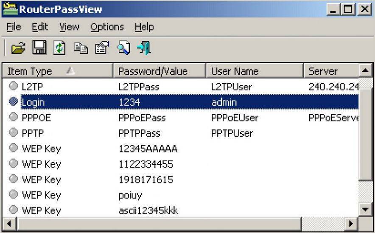Maximize the RouterPassView window
The height and width of the screenshot is (233, 375).
(x=348, y=9)
